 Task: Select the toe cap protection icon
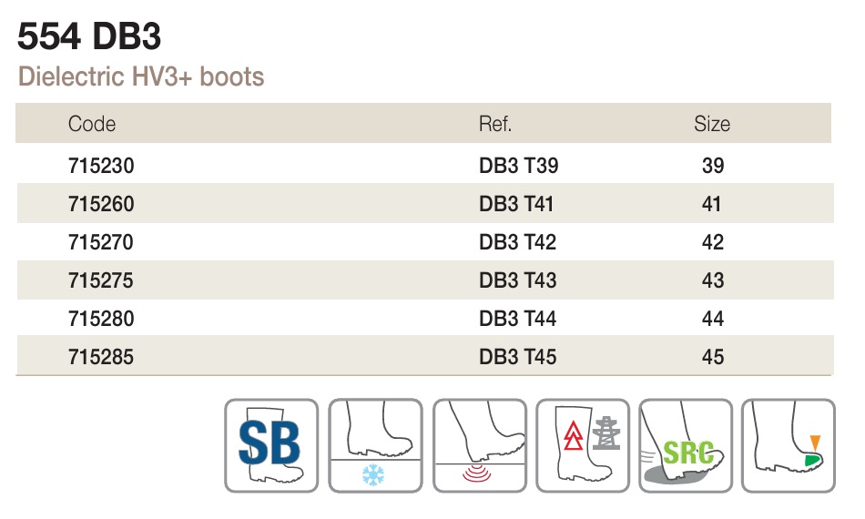coord(789,445)
